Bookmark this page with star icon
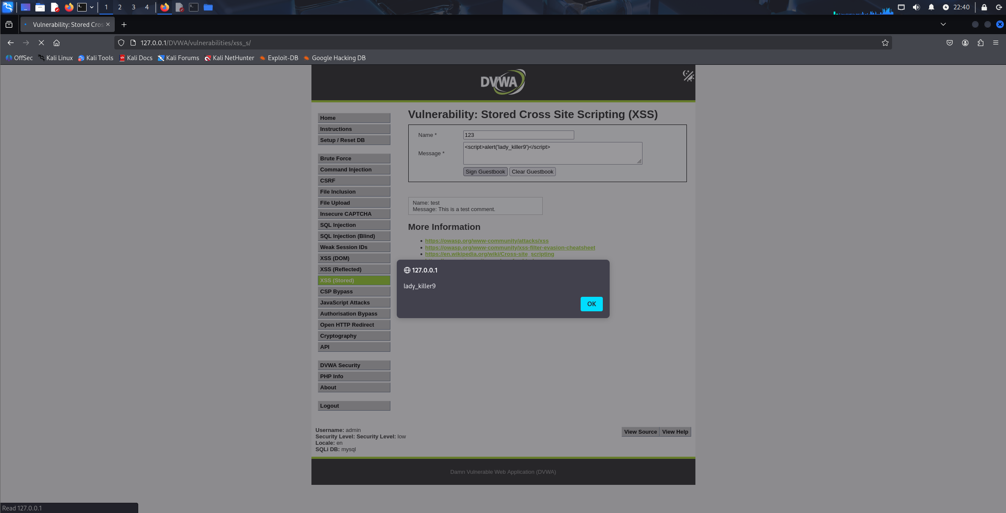The width and height of the screenshot is (1006, 513). point(885,43)
